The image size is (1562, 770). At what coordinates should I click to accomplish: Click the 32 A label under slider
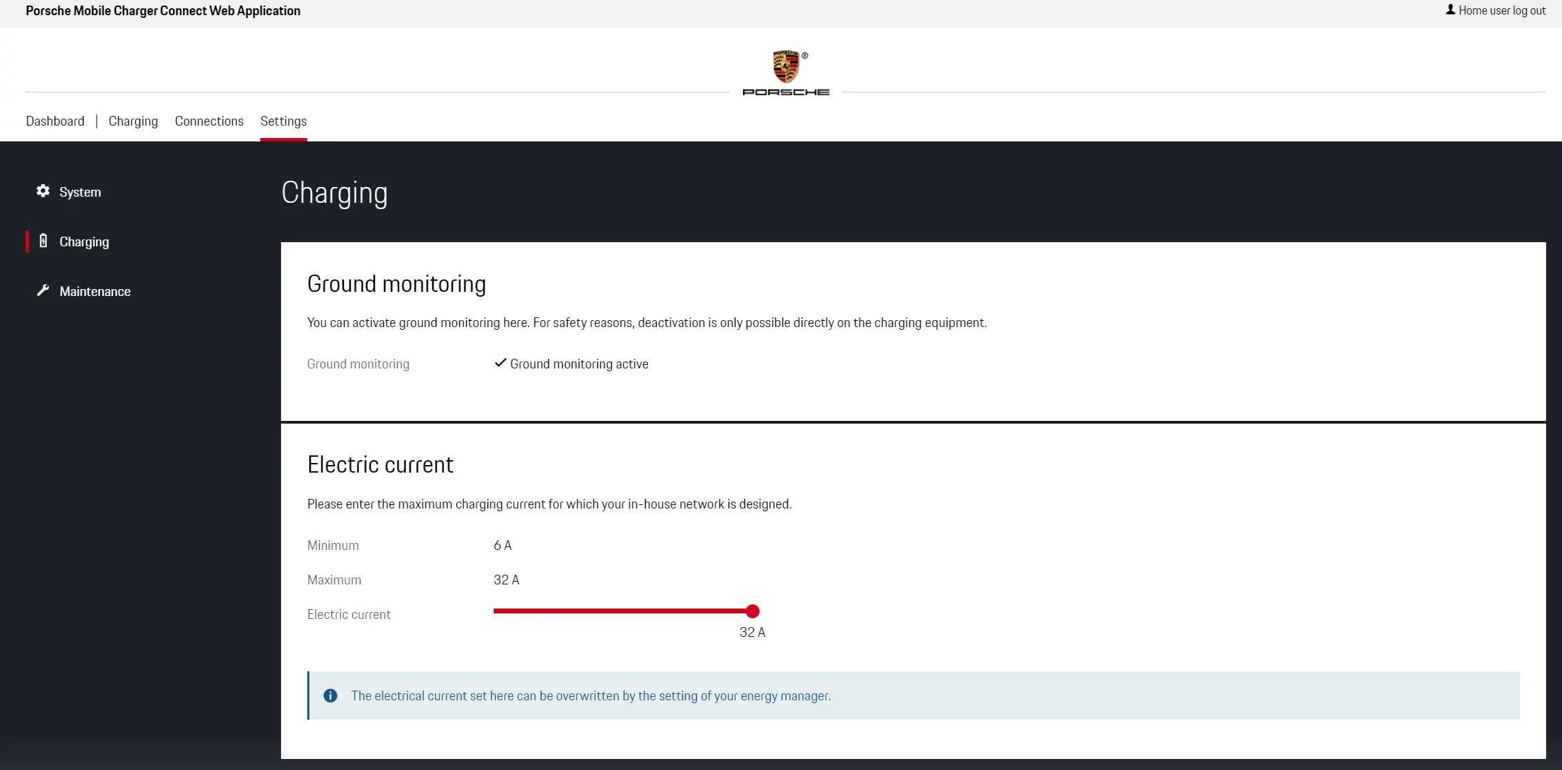[753, 633]
